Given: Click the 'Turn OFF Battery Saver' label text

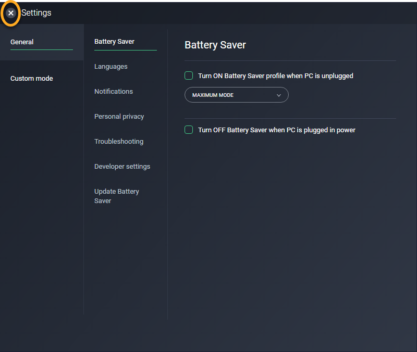Looking at the screenshot, I should coord(276,130).
